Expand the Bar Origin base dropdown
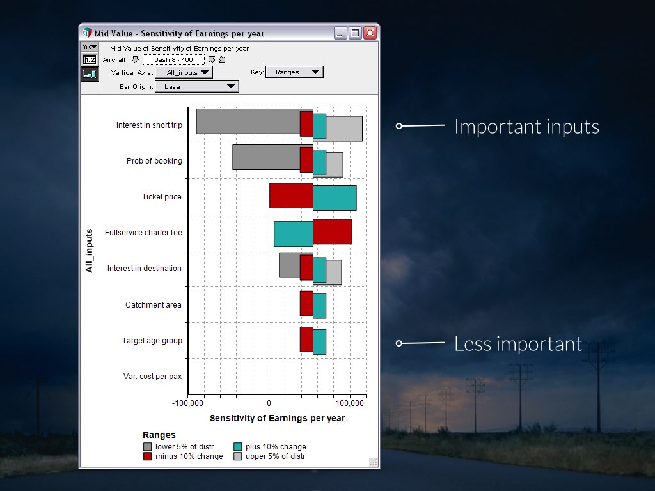The image size is (655, 491). pyautogui.click(x=196, y=86)
